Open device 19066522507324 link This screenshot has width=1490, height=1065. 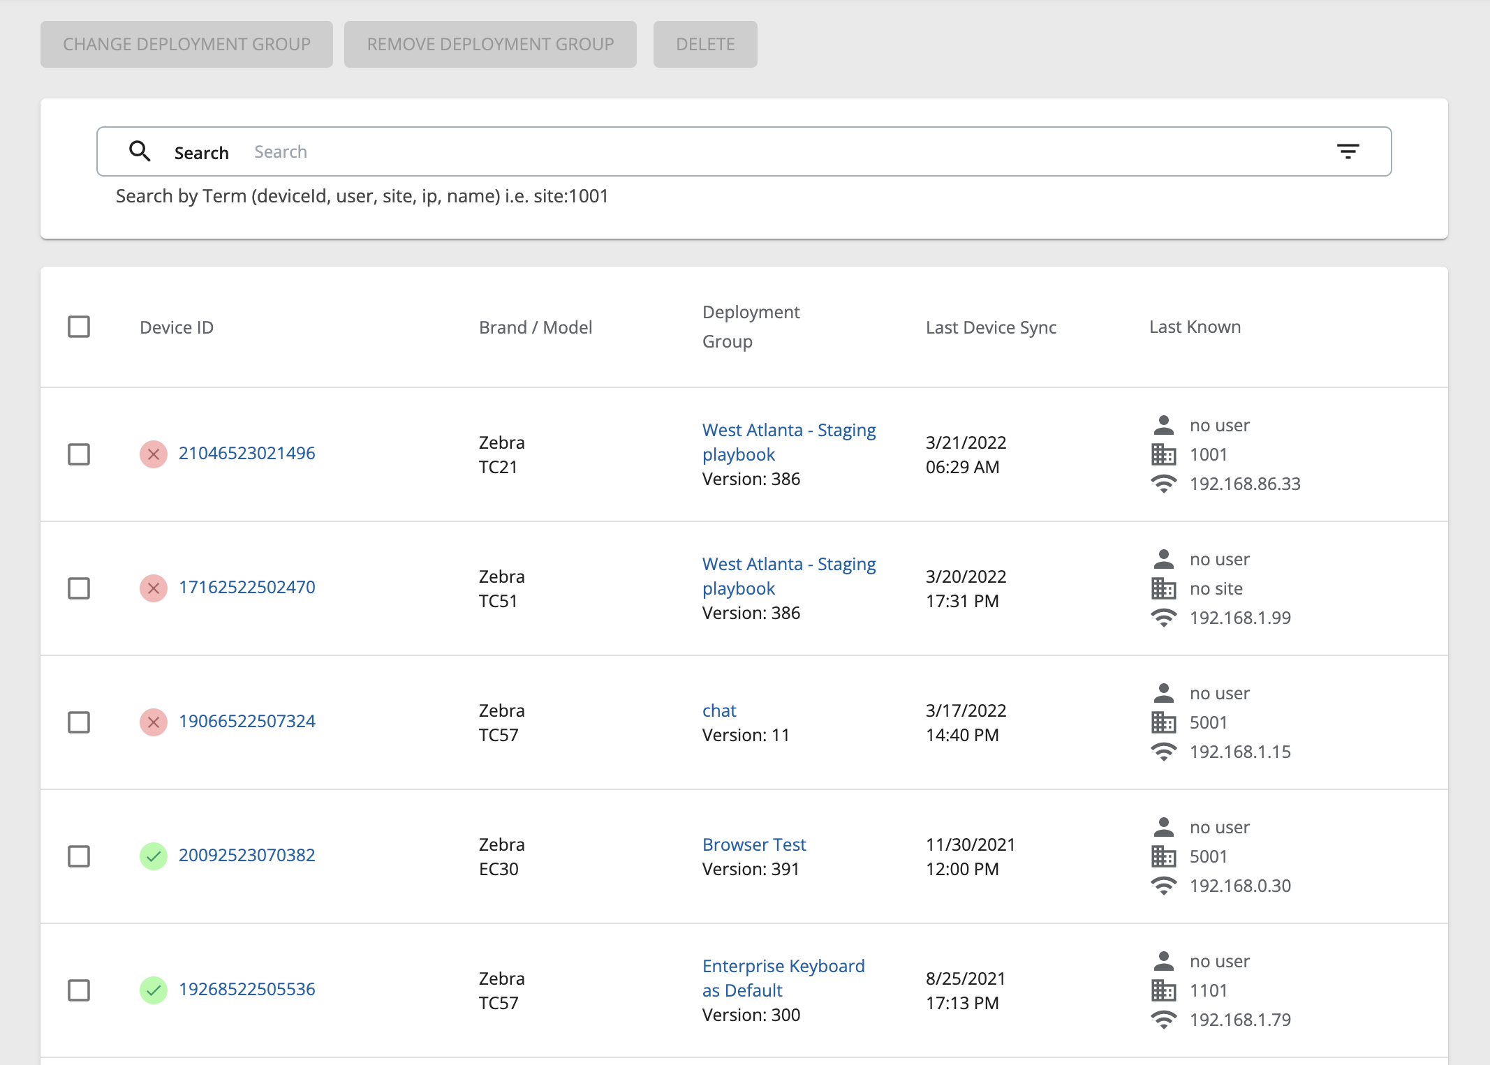(247, 721)
